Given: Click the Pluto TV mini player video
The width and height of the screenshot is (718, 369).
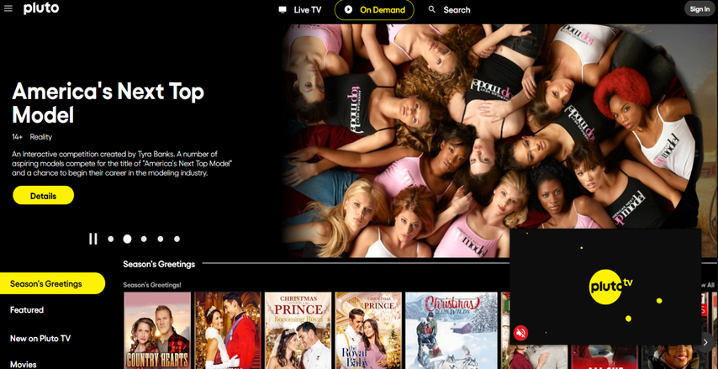Looking at the screenshot, I should point(605,287).
